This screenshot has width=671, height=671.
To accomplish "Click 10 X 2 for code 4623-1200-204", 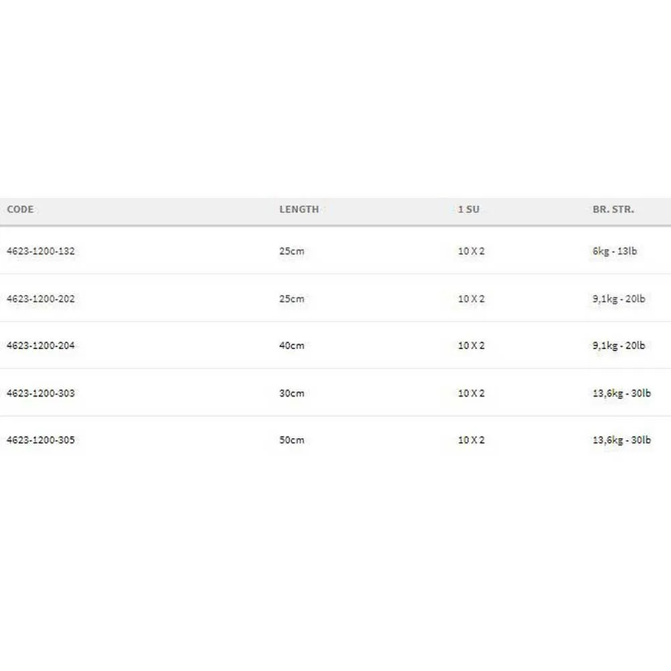I will (471, 346).
